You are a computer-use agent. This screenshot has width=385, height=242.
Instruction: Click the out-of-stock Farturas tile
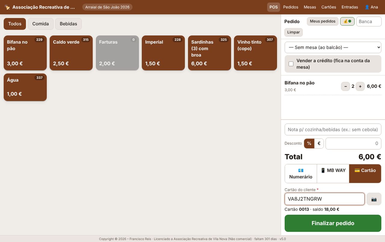coord(117,53)
